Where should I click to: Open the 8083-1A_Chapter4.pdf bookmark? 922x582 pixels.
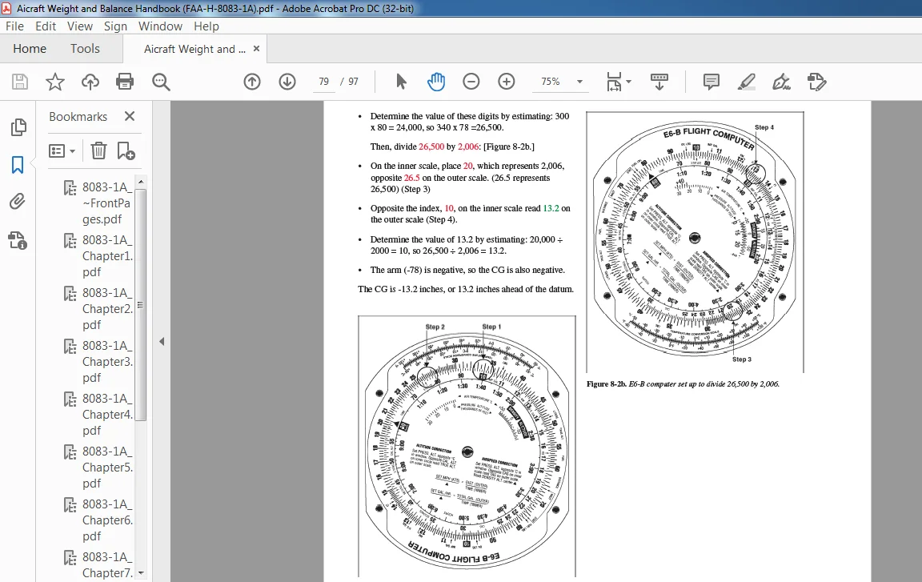coord(107,415)
